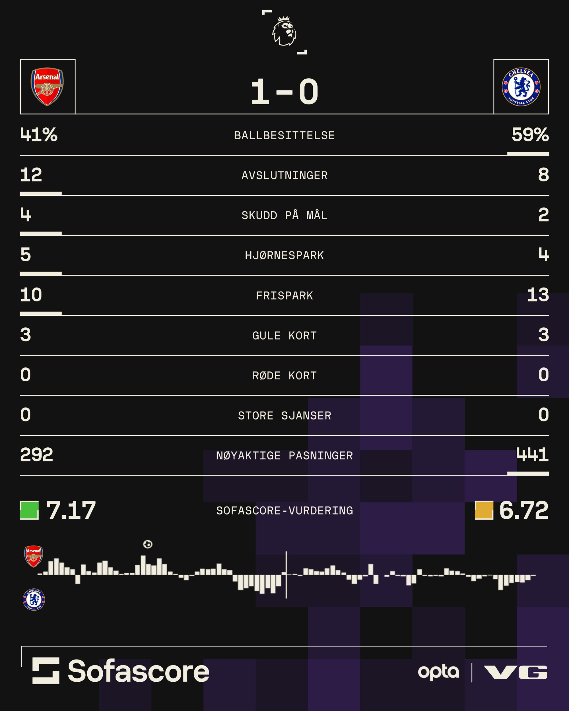Click the Sofascore wordmark text
Screen dimensions: 569x711
pos(139,671)
